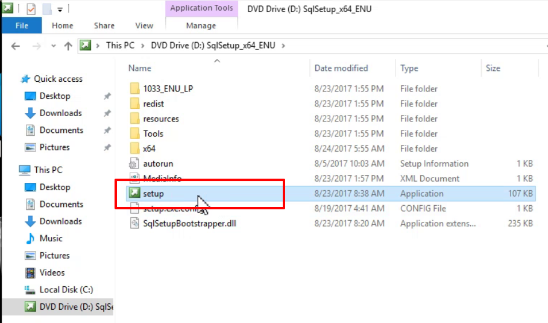Click Setup Information type of autorun
This screenshot has height=323, width=548.
(434, 164)
